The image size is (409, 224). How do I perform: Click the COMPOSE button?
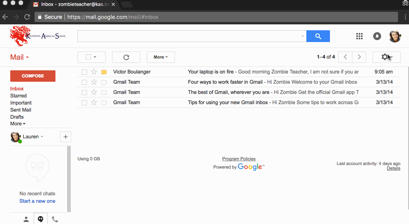pyautogui.click(x=33, y=76)
